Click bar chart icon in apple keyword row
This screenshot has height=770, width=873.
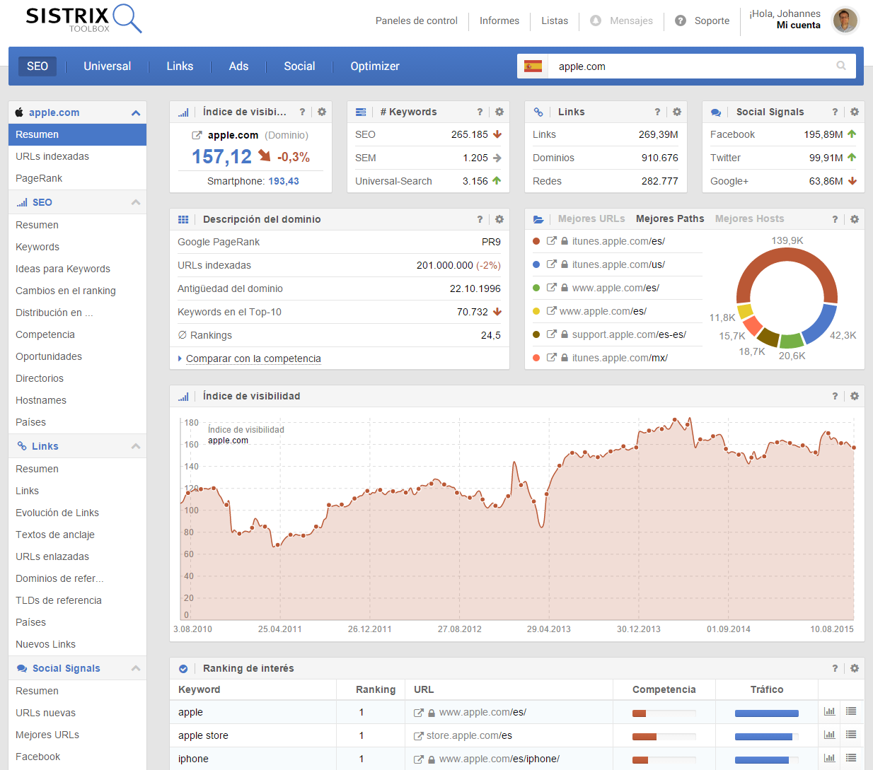(x=829, y=712)
